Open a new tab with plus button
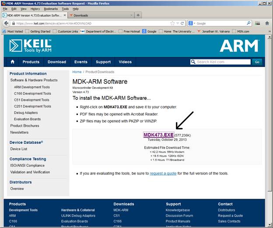 138,15
